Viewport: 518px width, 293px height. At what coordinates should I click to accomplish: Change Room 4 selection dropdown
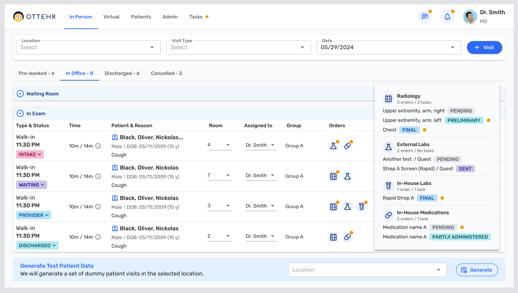click(220, 145)
